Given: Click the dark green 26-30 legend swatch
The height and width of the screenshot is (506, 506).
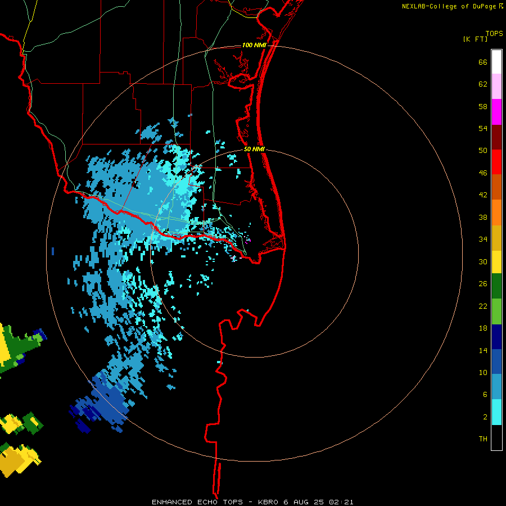Looking at the screenshot, I should (496, 286).
